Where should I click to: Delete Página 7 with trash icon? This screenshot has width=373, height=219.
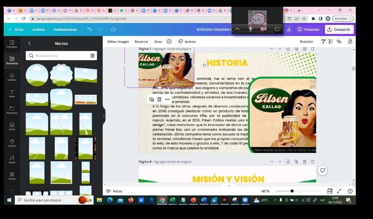[x=304, y=49]
